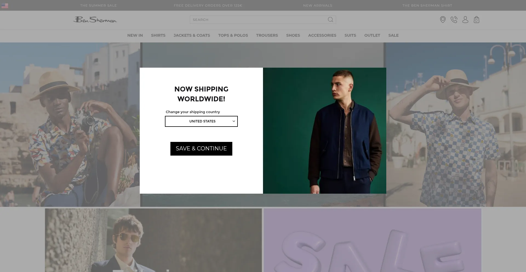Click the US flag country icon

click(5, 6)
